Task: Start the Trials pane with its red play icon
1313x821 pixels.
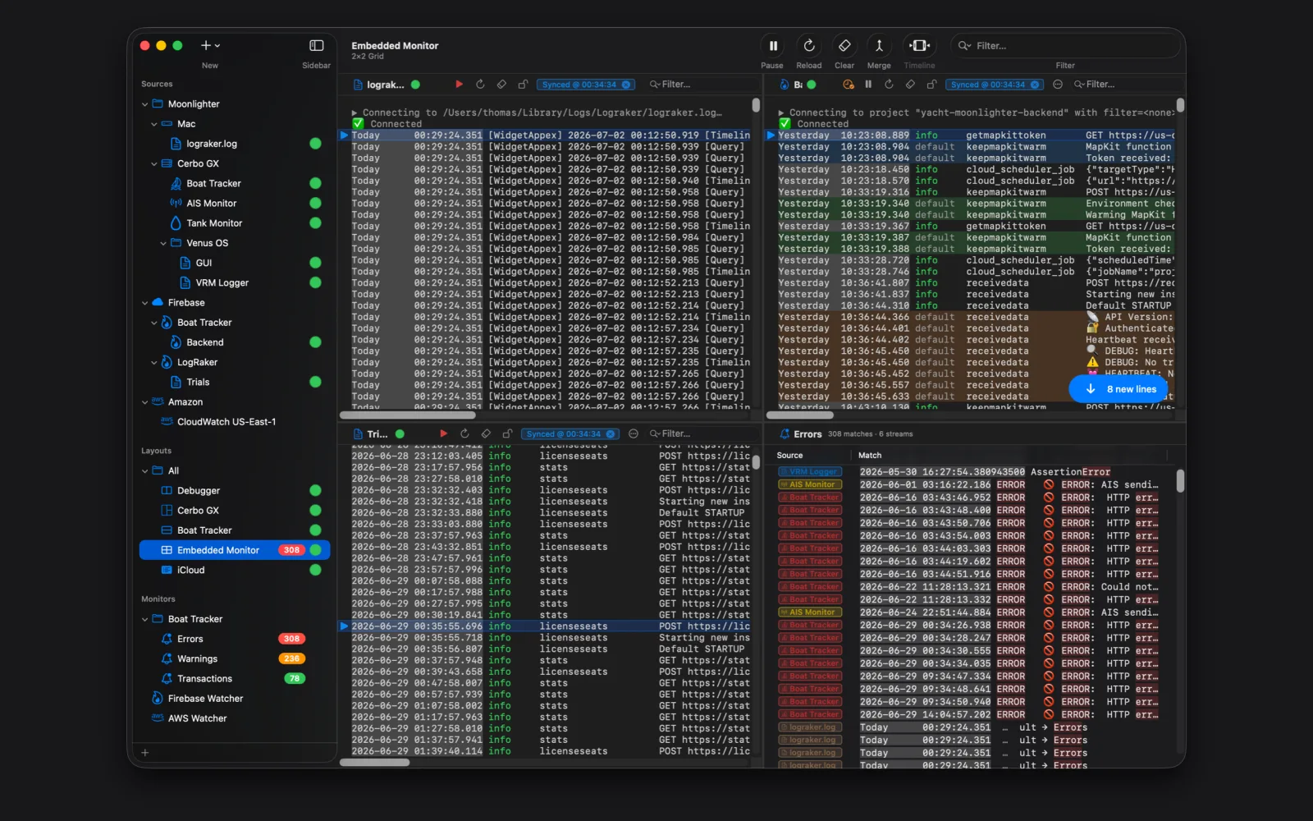Action: 443,434
